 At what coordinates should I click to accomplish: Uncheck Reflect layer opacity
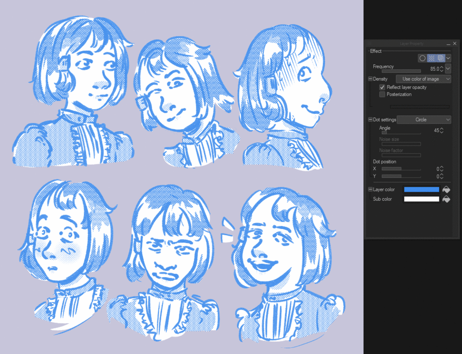click(382, 87)
